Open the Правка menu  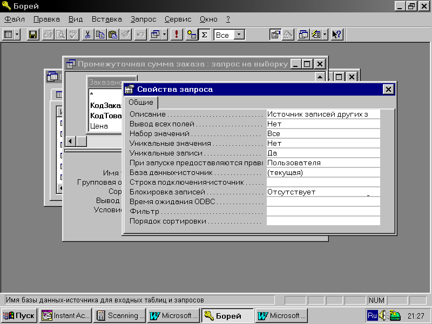(46, 19)
